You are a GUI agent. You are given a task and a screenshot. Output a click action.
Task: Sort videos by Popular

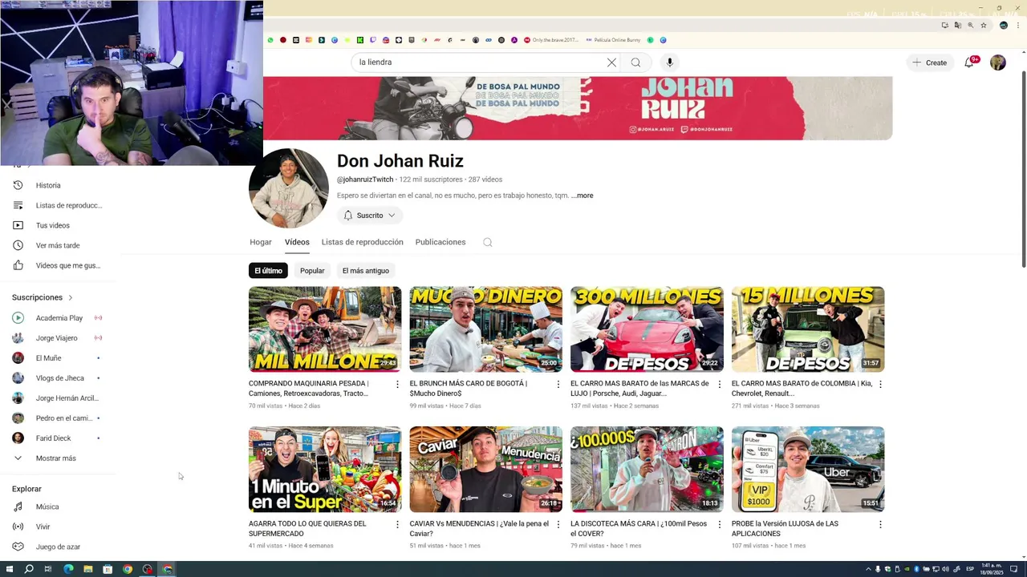[x=312, y=271]
